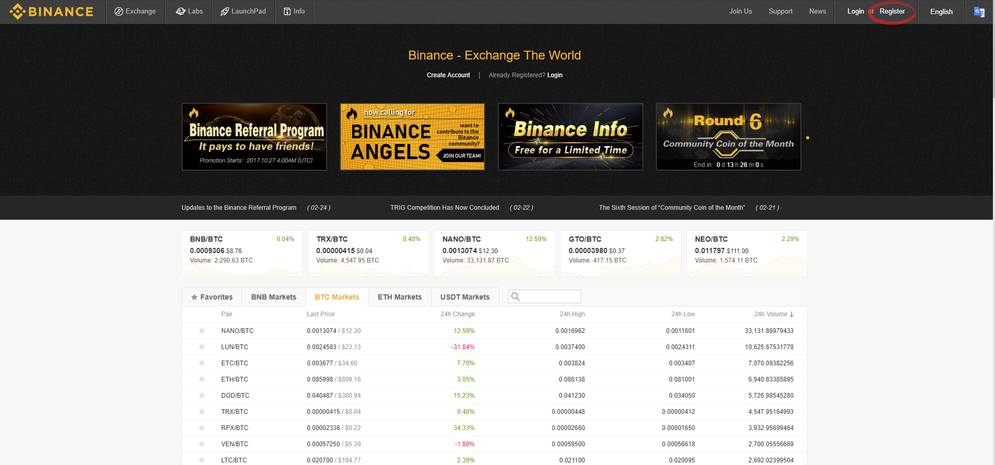Image resolution: width=995 pixels, height=465 pixels.
Task: Sort by the 24h Change column
Action: [x=458, y=314]
